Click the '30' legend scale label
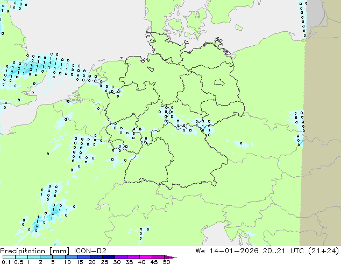 pos(117,262)
